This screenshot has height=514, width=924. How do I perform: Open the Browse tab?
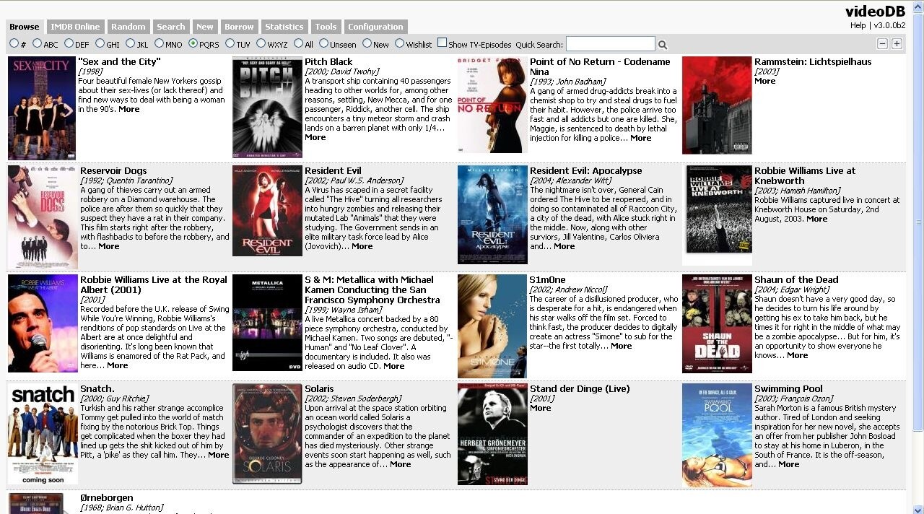pos(25,27)
